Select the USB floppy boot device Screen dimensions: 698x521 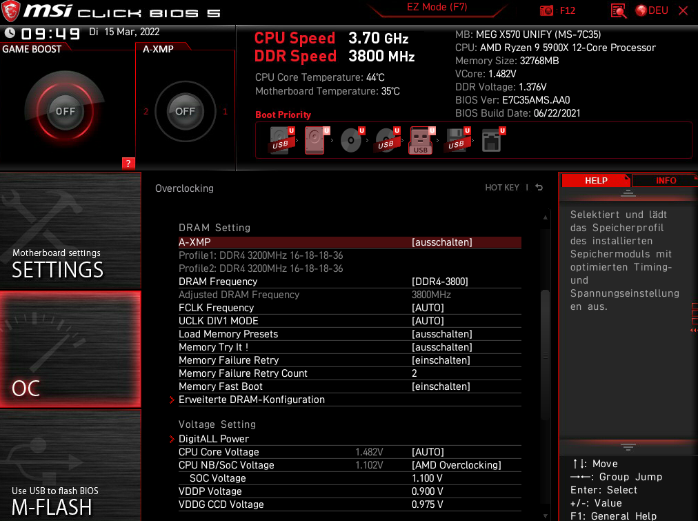[457, 140]
